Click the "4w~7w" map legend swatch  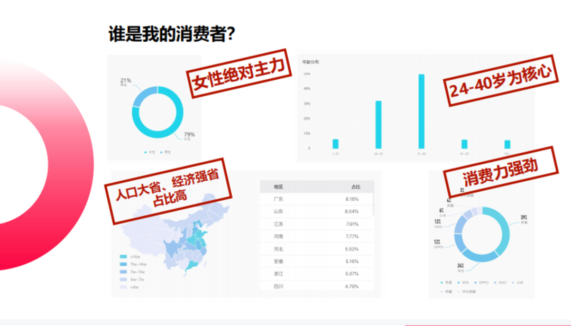123,280
